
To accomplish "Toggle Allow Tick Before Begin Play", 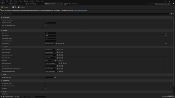I will tap(46, 25).
